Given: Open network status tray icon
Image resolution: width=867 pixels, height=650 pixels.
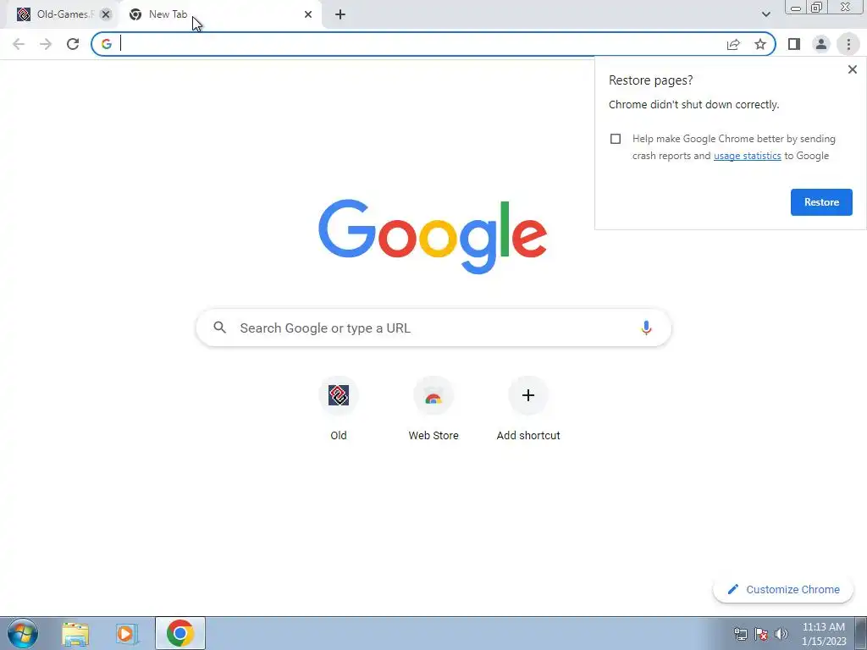Looking at the screenshot, I should [x=740, y=634].
